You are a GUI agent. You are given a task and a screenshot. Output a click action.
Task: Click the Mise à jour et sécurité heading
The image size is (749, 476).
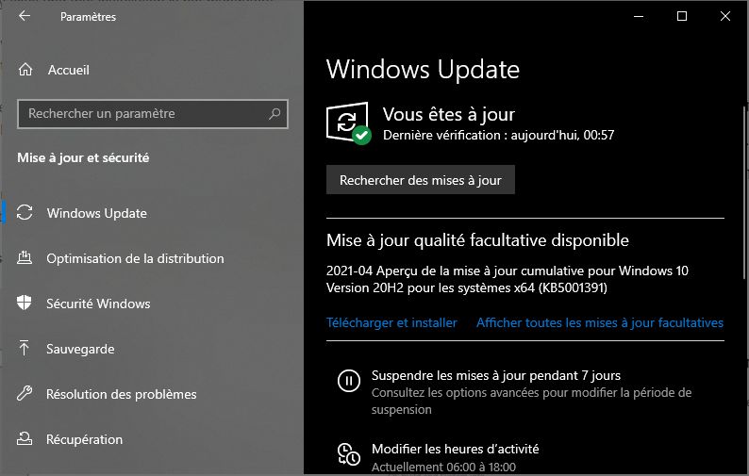coord(83,158)
